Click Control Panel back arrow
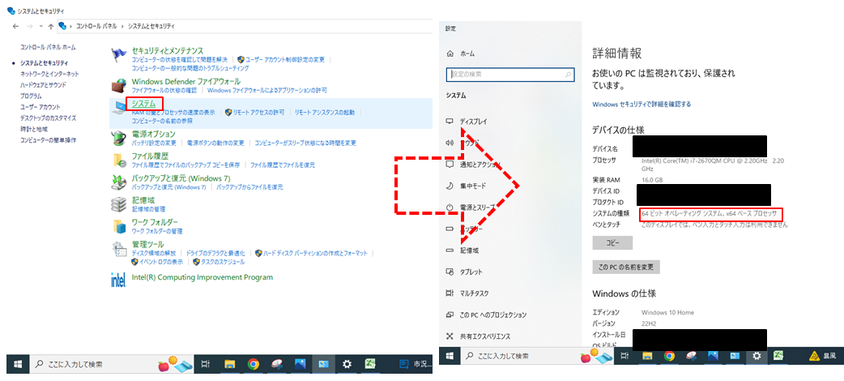844x381 pixels. pos(15,26)
